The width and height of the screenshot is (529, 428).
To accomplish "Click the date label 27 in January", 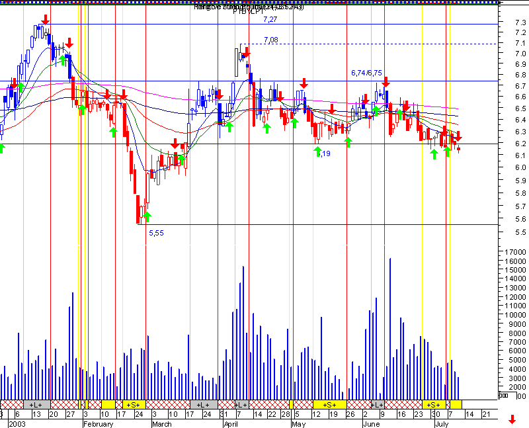I will (x=71, y=414).
